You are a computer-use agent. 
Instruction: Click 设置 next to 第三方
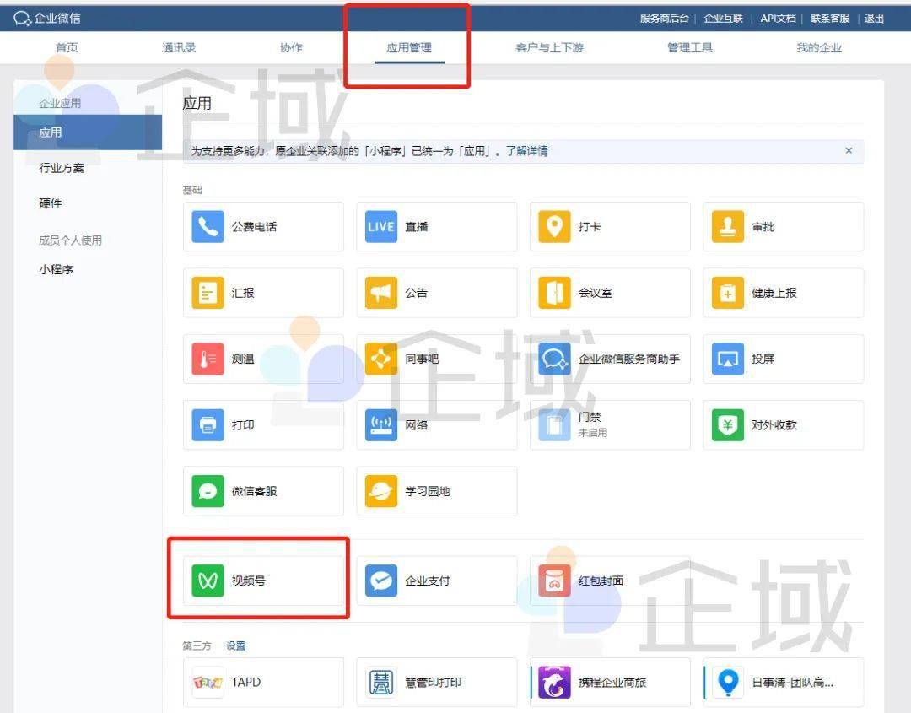pyautogui.click(x=236, y=645)
